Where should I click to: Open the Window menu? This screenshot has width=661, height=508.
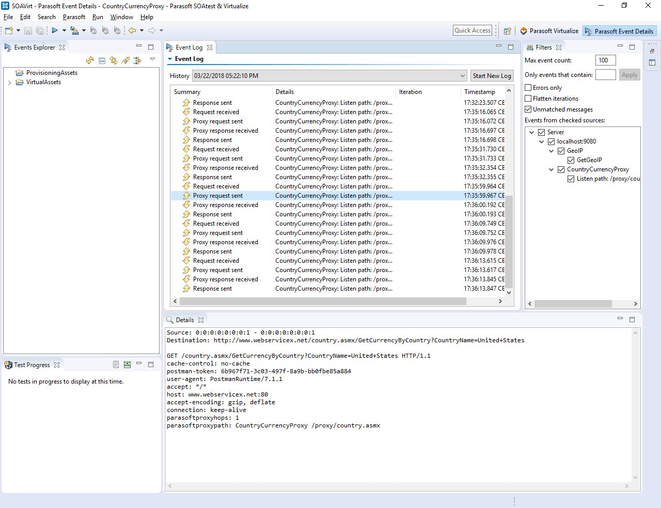[122, 17]
